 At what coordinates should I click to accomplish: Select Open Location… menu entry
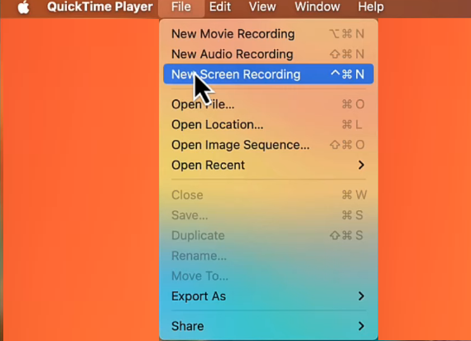[268, 124]
